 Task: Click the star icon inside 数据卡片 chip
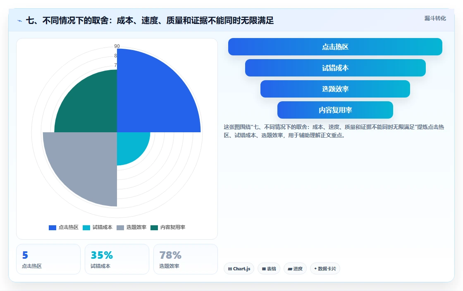pos(315,269)
